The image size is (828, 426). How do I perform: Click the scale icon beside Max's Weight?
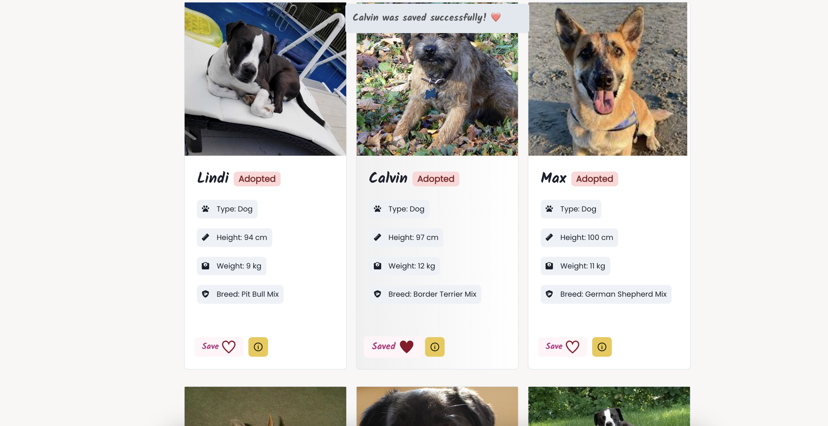tap(549, 266)
